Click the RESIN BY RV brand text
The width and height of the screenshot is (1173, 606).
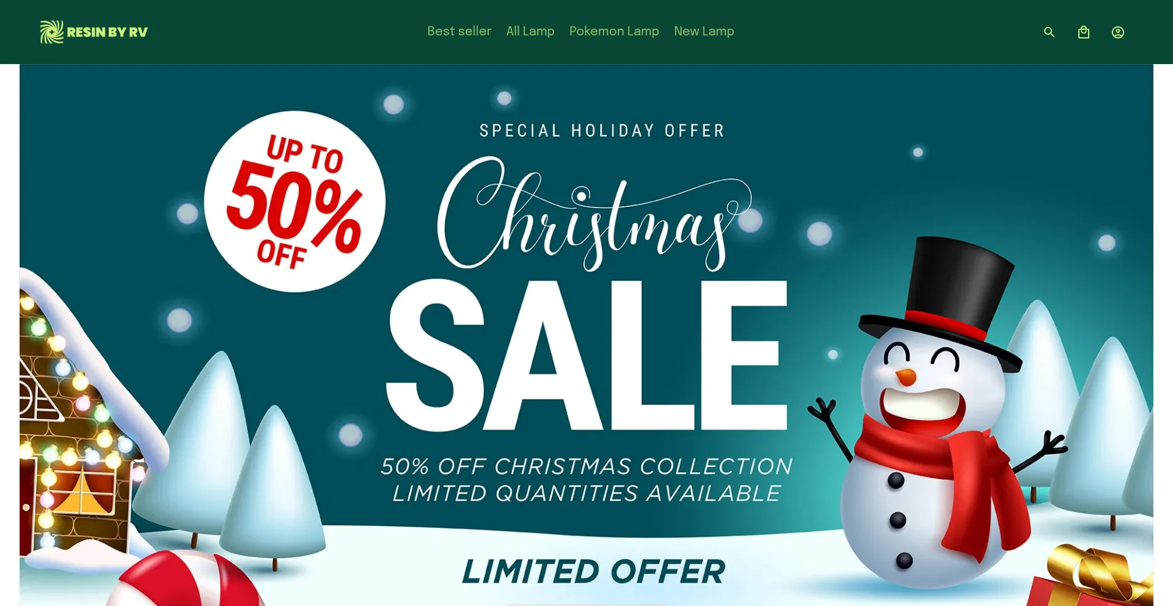click(108, 32)
